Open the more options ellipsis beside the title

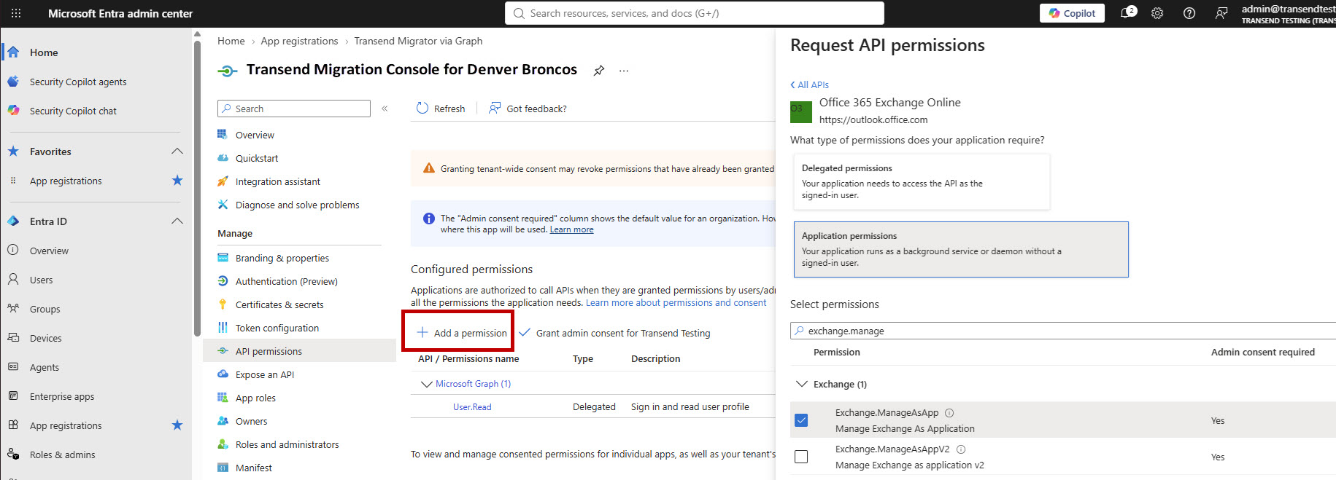pyautogui.click(x=624, y=71)
